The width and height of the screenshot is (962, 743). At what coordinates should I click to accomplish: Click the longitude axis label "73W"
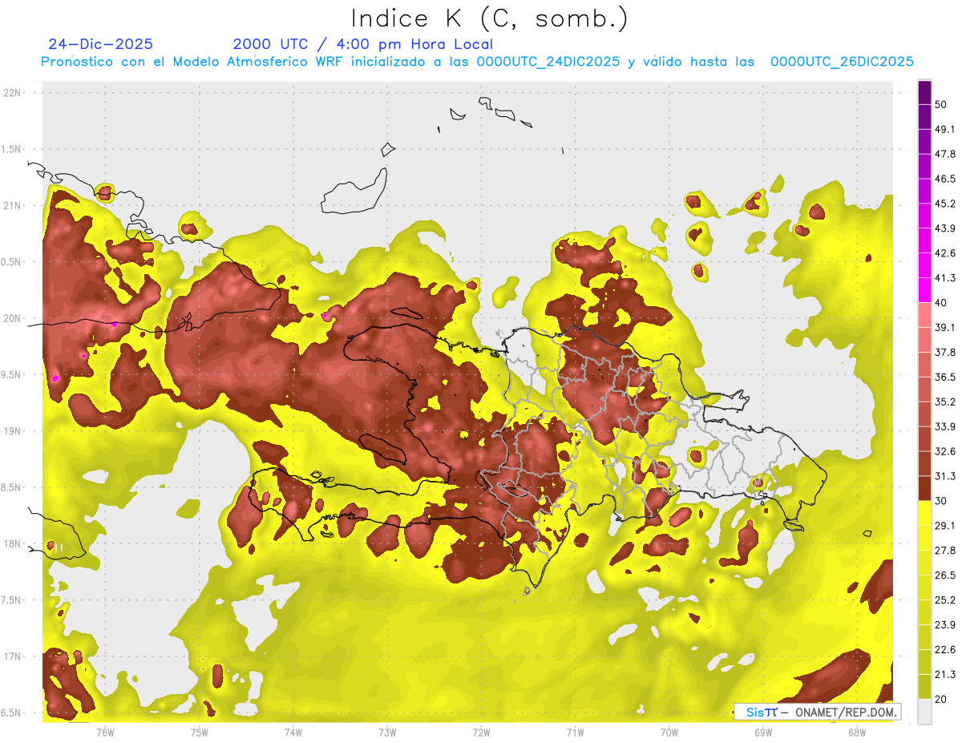tap(387, 733)
